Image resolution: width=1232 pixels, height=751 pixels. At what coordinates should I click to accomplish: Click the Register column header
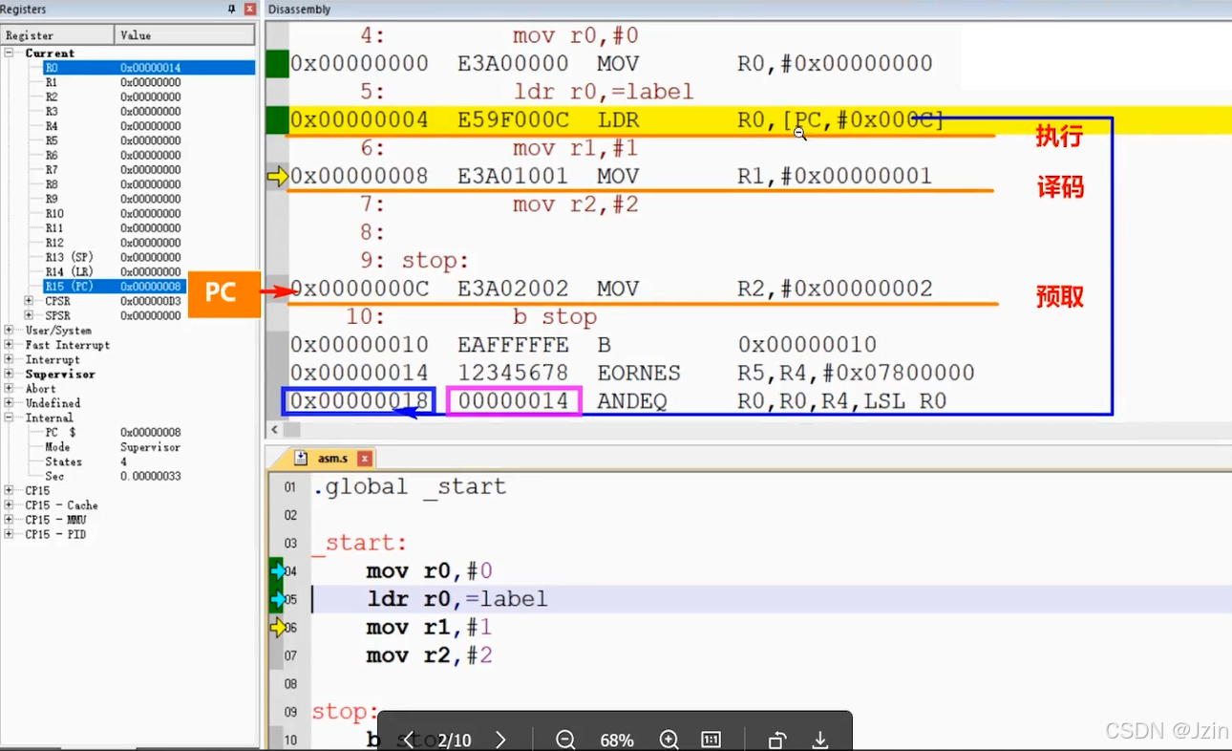pyautogui.click(x=58, y=35)
